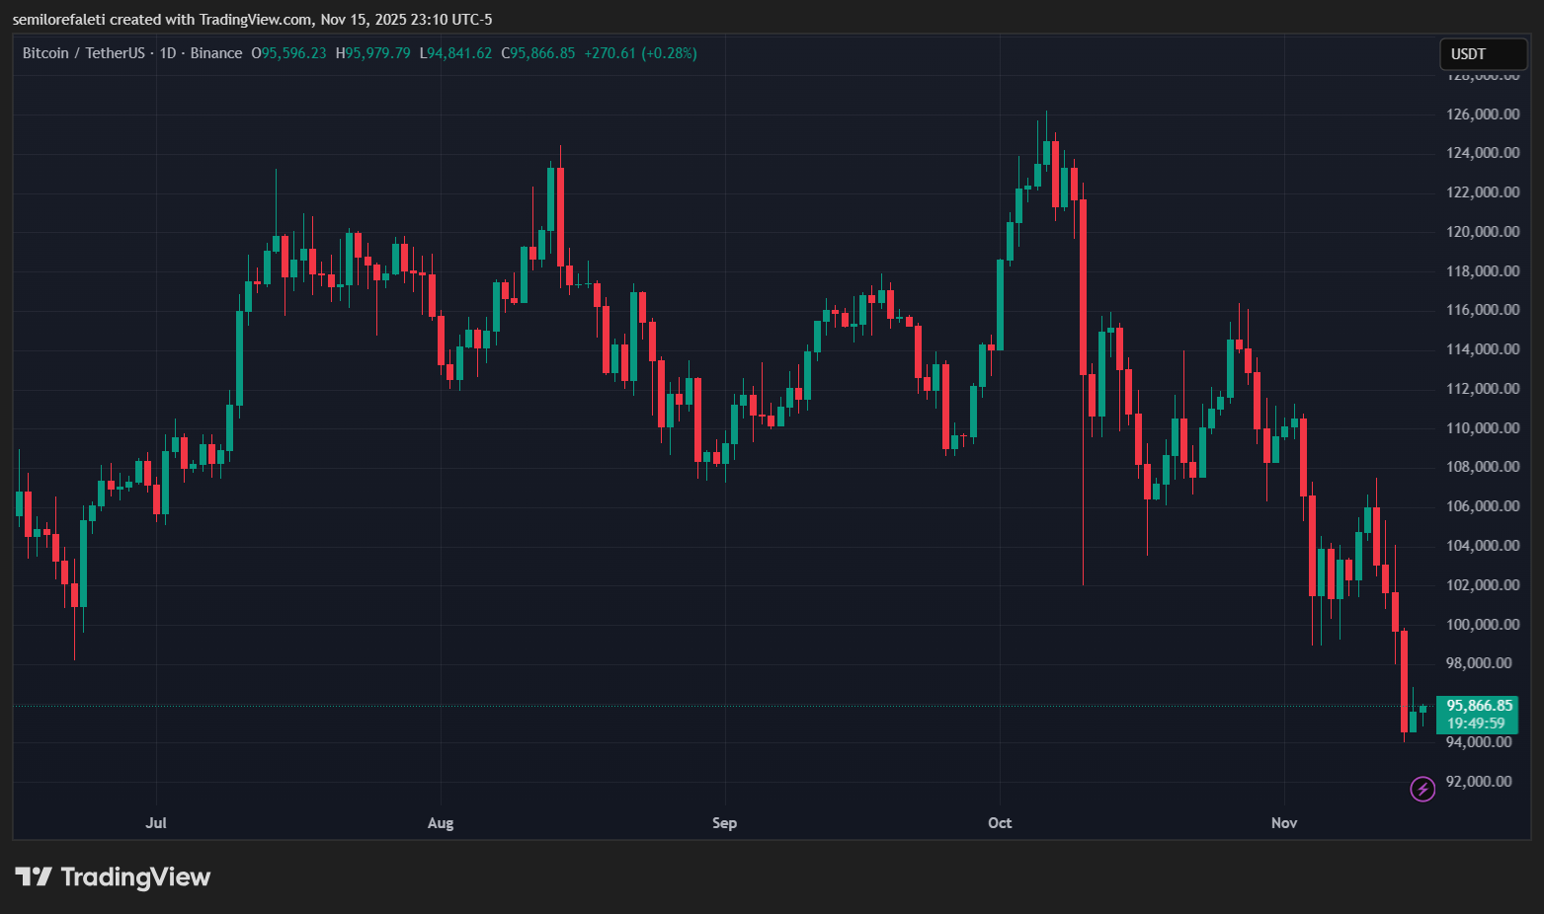Viewport: 1544px width, 914px height.
Task: Click the low value L94,841.62
Action: tap(455, 53)
